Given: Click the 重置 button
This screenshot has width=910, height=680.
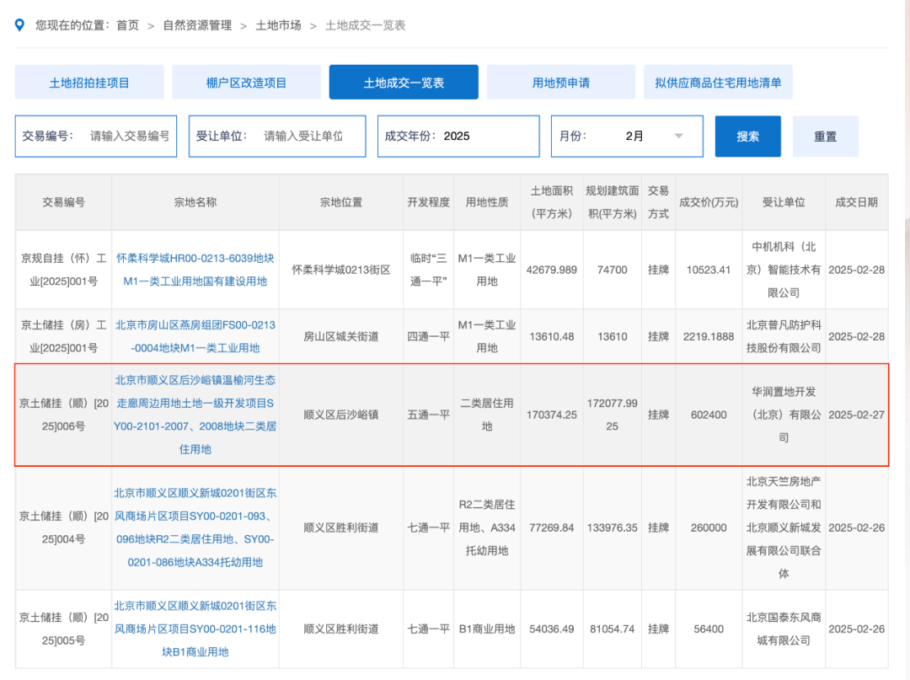Looking at the screenshot, I should pyautogui.click(x=825, y=137).
